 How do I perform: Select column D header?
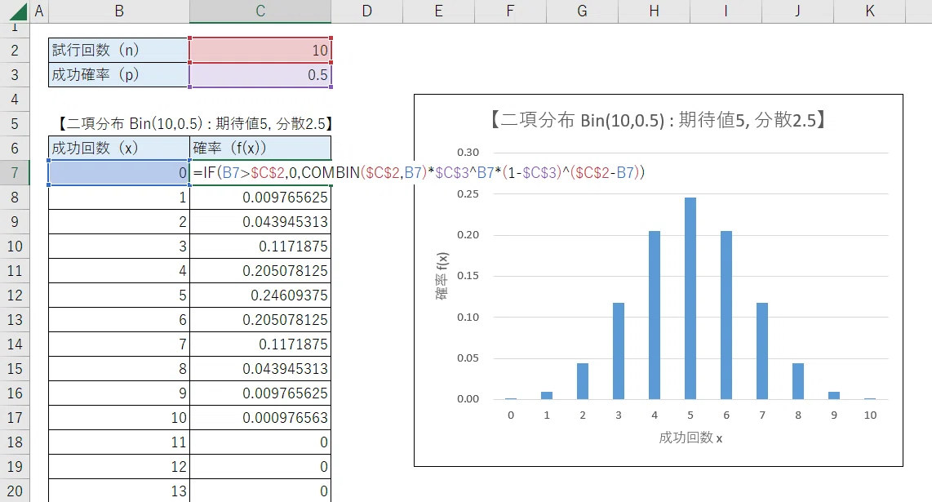click(x=366, y=11)
